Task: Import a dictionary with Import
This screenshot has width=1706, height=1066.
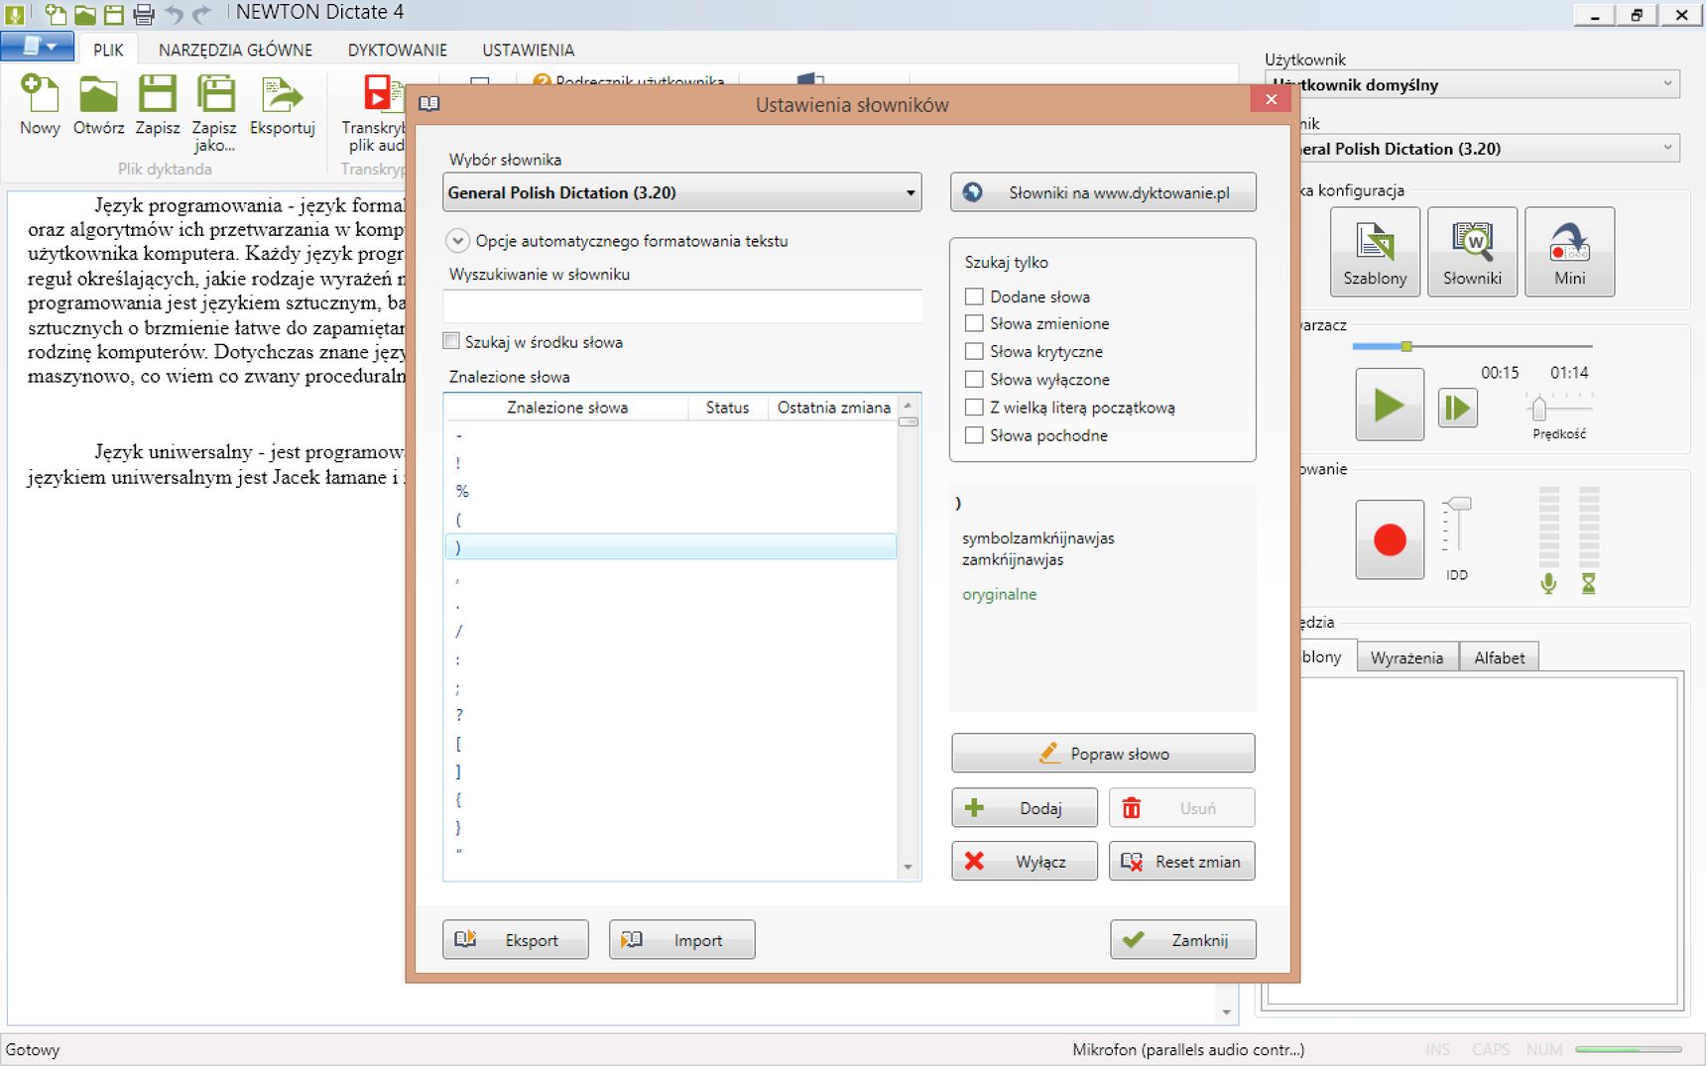Action: pyautogui.click(x=682, y=940)
